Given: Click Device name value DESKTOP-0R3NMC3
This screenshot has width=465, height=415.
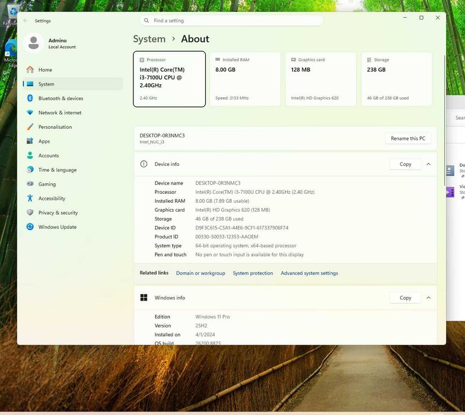Looking at the screenshot, I should (218, 183).
